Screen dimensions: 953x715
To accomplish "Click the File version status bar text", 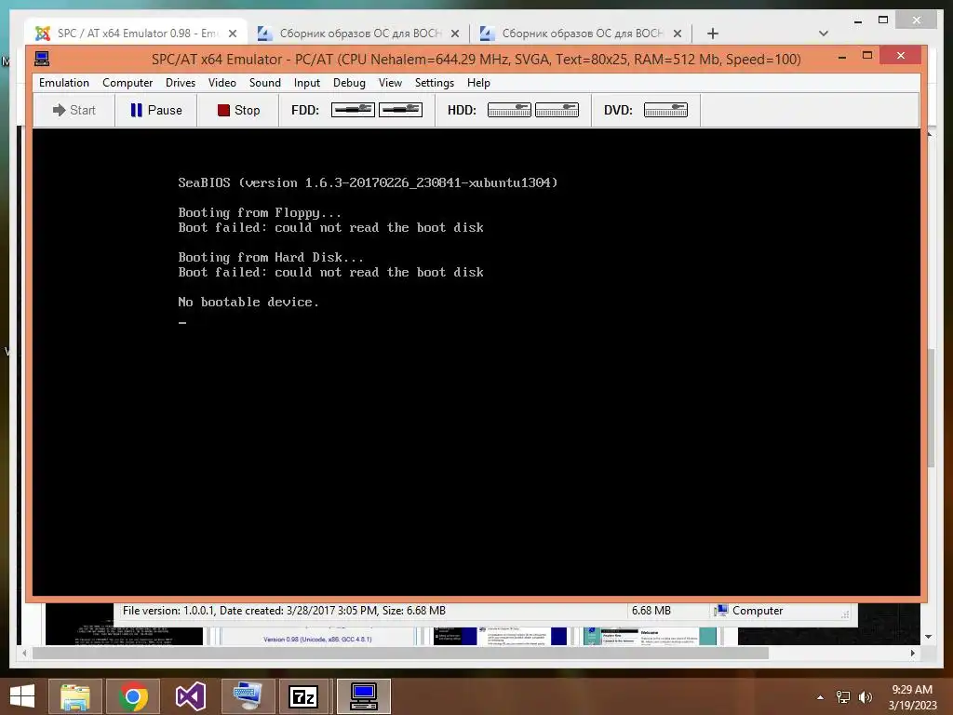I will point(284,611).
